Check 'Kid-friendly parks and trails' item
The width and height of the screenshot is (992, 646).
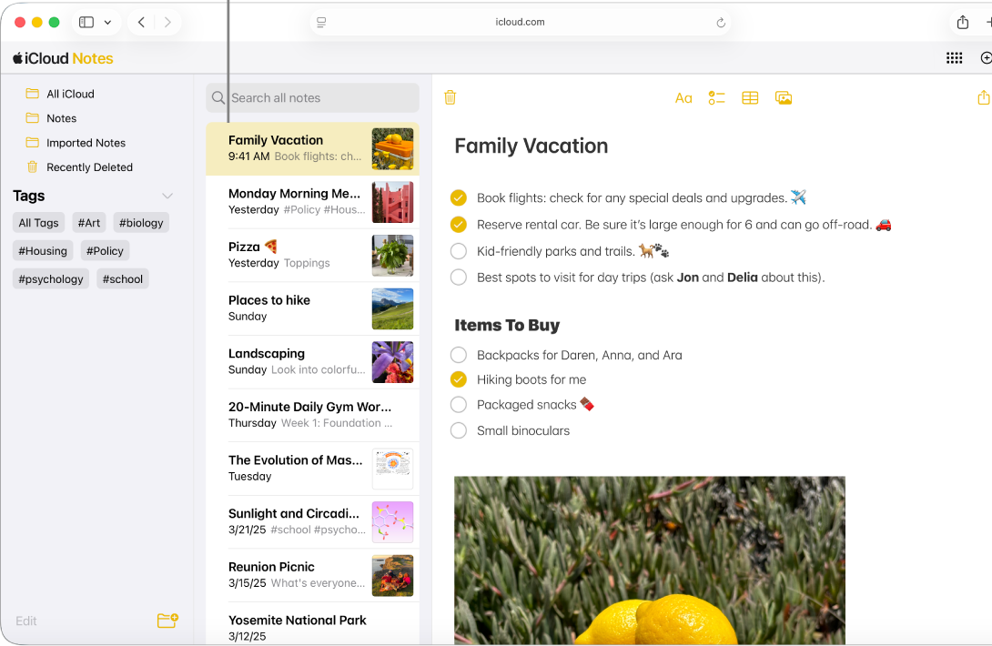[459, 251]
